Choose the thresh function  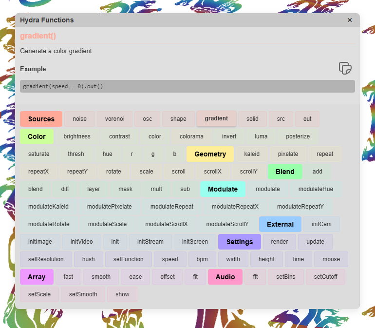(76, 154)
